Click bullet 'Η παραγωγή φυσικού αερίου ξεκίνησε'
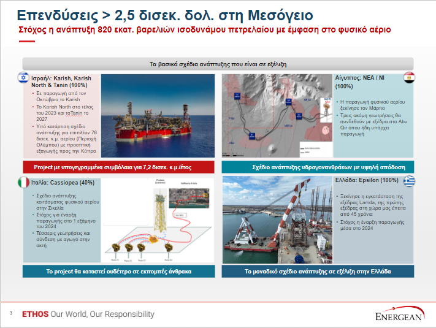This screenshot has height=328, width=436. pos(373,105)
